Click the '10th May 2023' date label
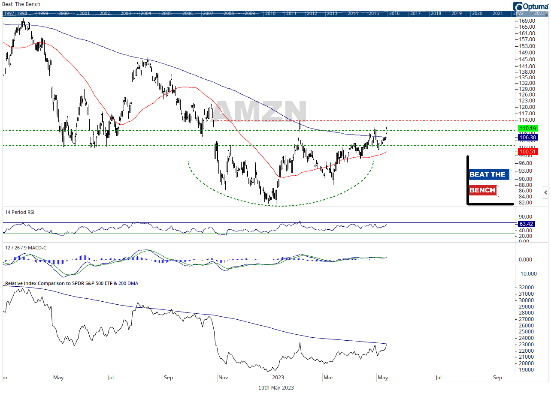The width and height of the screenshot is (551, 396). coord(276,387)
